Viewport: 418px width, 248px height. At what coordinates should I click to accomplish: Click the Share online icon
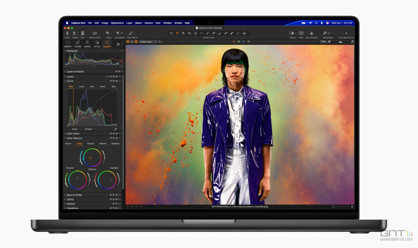[x=95, y=33]
